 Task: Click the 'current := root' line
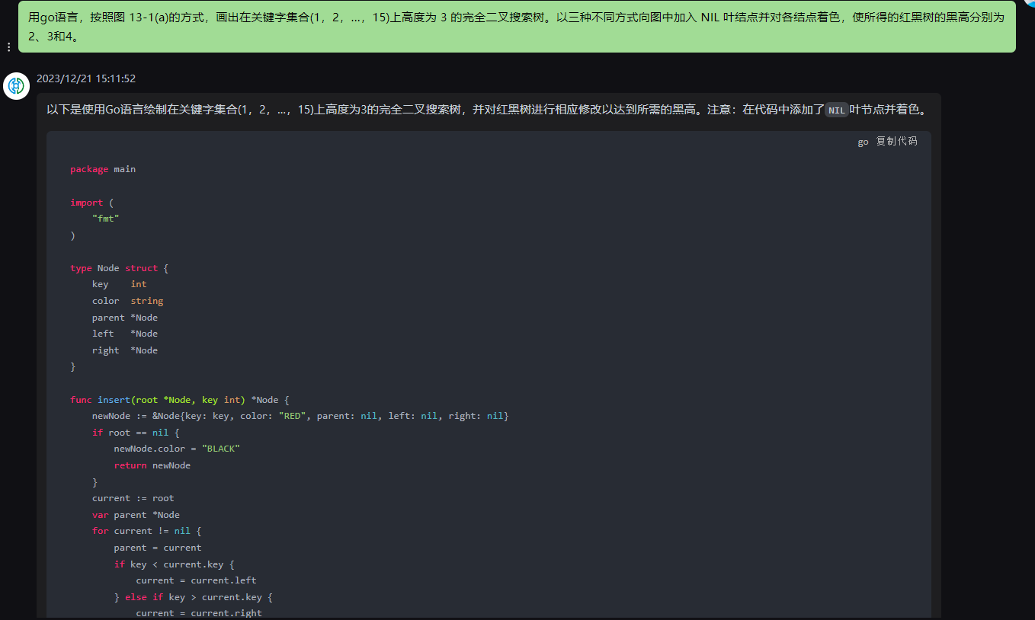click(133, 498)
